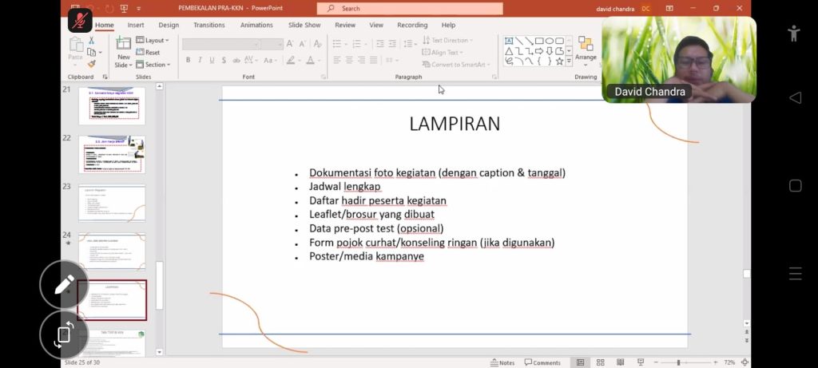818x368 pixels.
Task: Switch to the Animations tab
Action: tap(256, 25)
